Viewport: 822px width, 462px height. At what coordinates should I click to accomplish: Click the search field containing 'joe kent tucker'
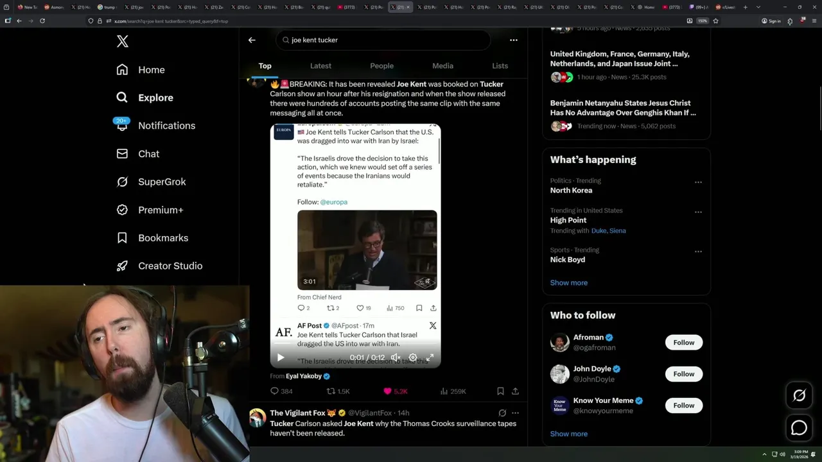coord(383,40)
